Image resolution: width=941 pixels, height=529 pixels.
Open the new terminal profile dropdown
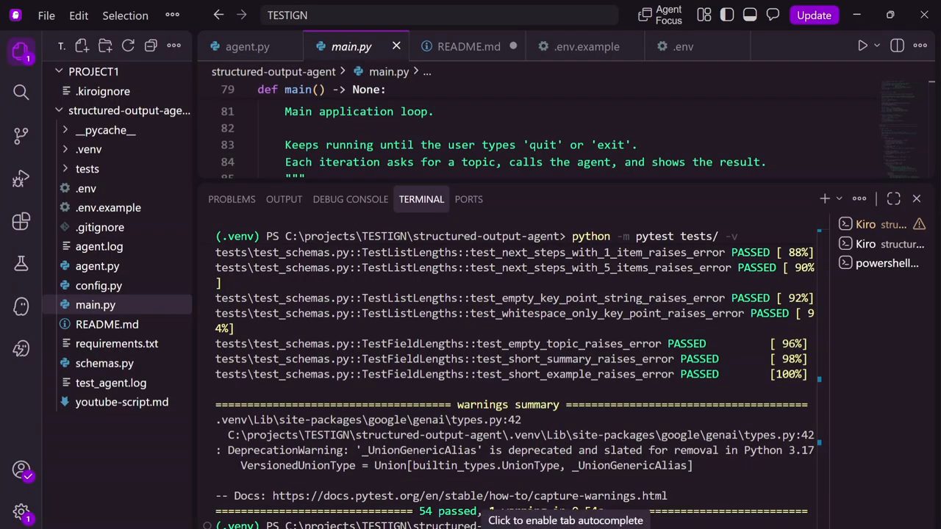[839, 199]
